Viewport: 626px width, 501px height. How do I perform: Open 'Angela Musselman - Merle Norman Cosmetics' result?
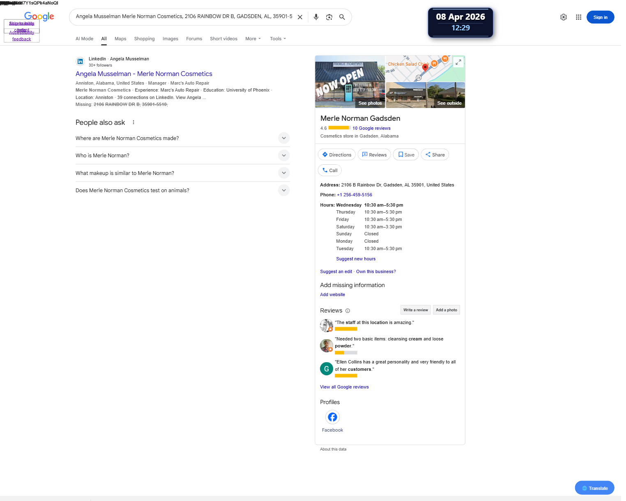(x=144, y=74)
